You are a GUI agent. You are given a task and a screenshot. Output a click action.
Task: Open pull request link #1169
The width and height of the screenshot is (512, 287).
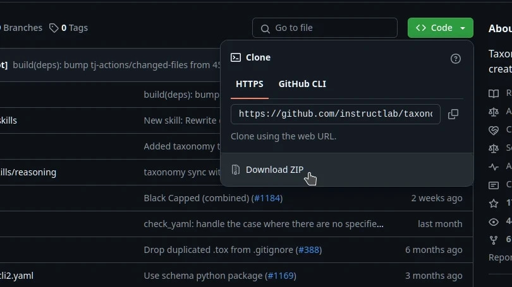tap(281, 276)
